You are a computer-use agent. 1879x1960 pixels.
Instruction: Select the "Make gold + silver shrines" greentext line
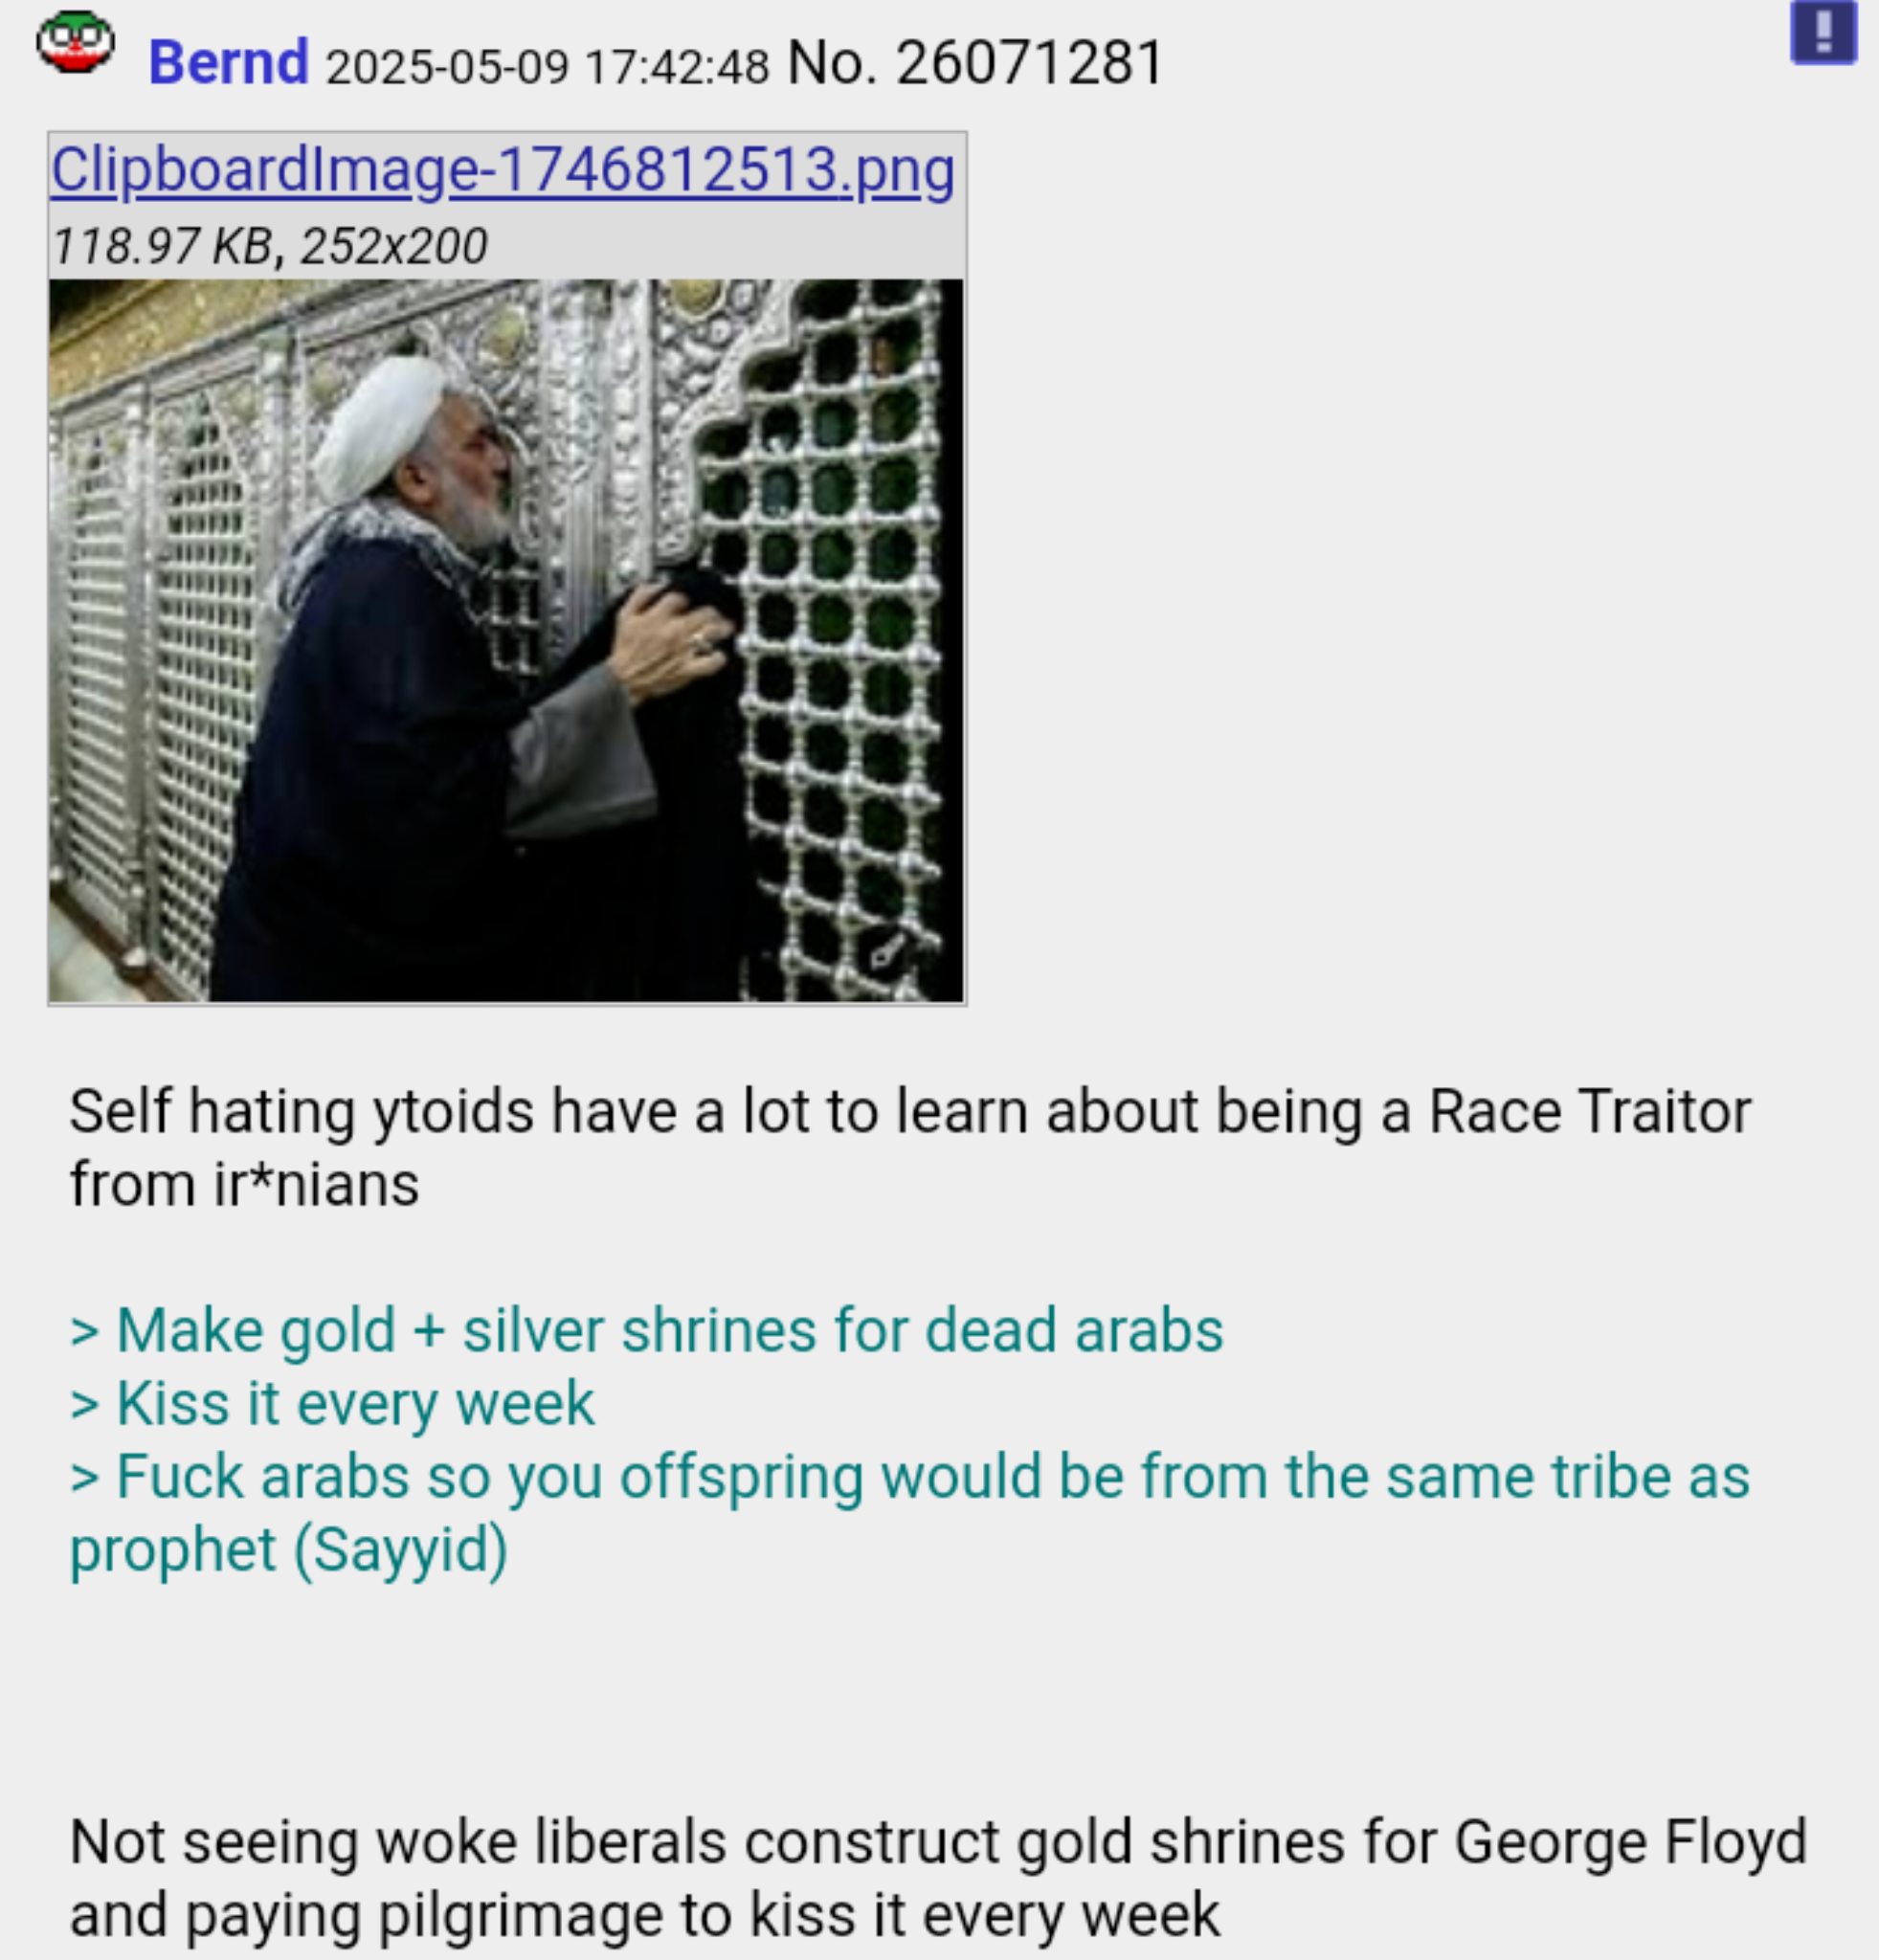[647, 1330]
